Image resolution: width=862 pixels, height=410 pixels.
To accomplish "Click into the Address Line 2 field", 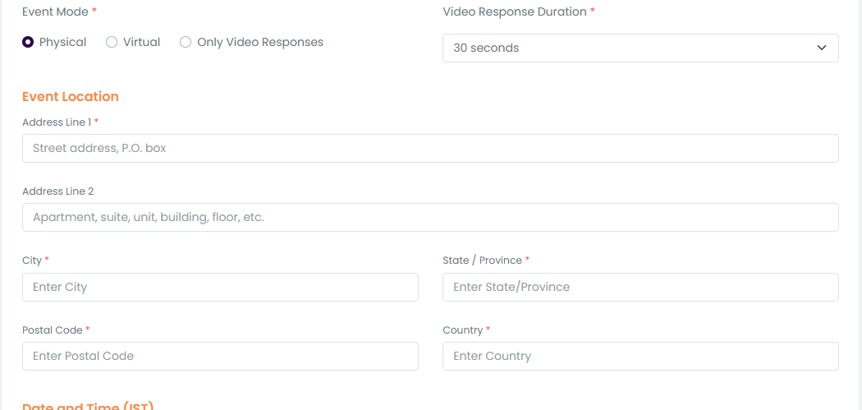I will click(x=430, y=218).
